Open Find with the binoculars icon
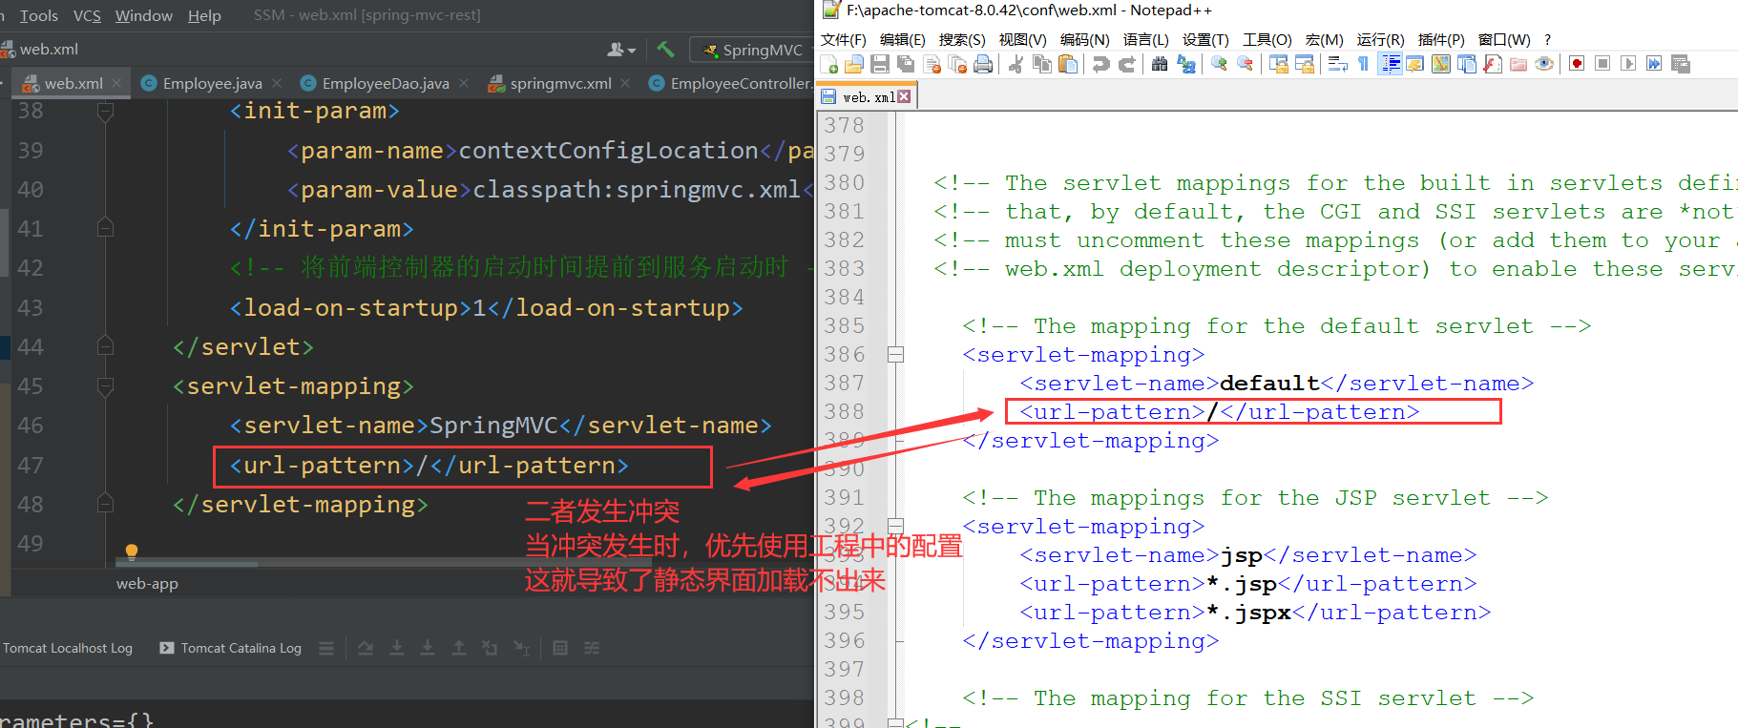 (x=1160, y=64)
